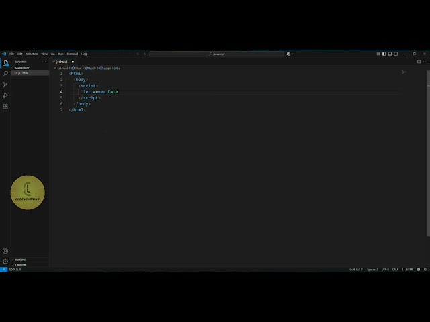Click the body breadcrumb item
430x322 pixels.
[x=93, y=68]
